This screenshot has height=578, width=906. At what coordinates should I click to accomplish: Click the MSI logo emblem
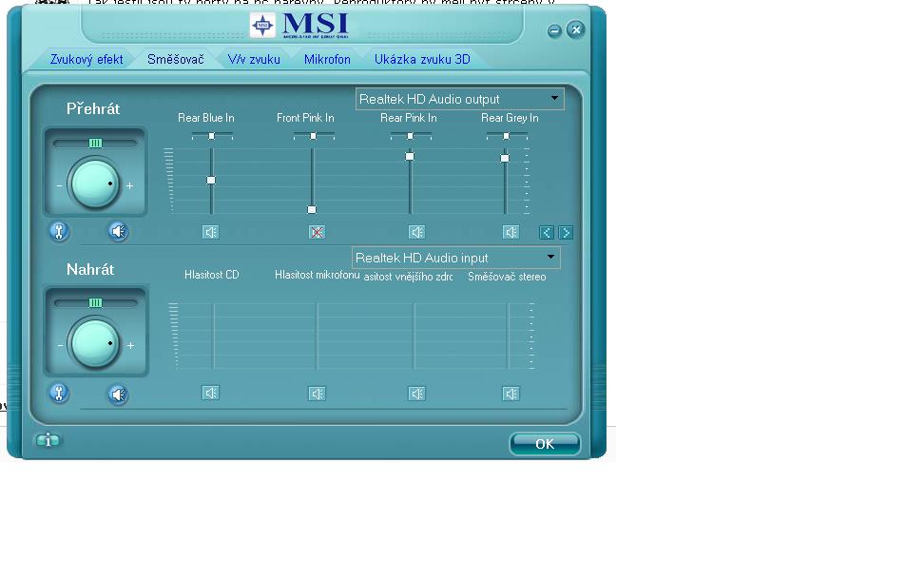click(x=263, y=25)
